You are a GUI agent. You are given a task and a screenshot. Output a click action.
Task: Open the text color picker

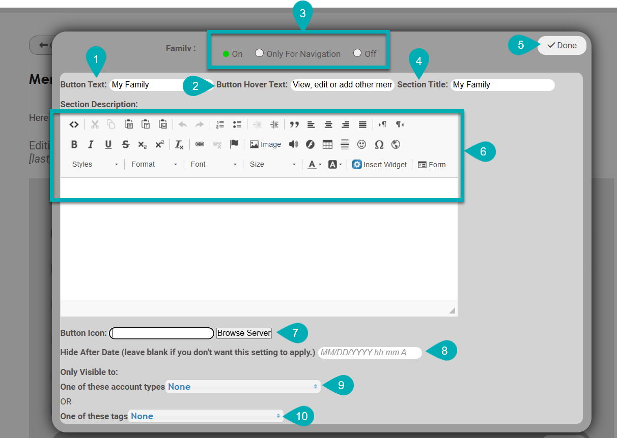point(315,165)
